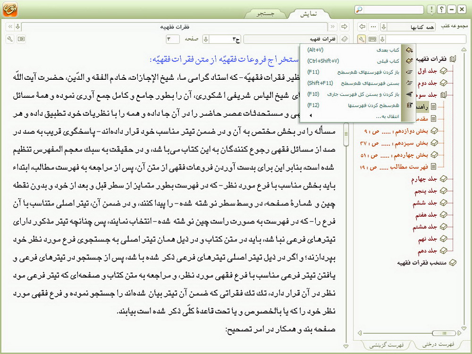Click the magnifier icon in top search box
This screenshot has height=354, width=472.
click(x=359, y=9)
